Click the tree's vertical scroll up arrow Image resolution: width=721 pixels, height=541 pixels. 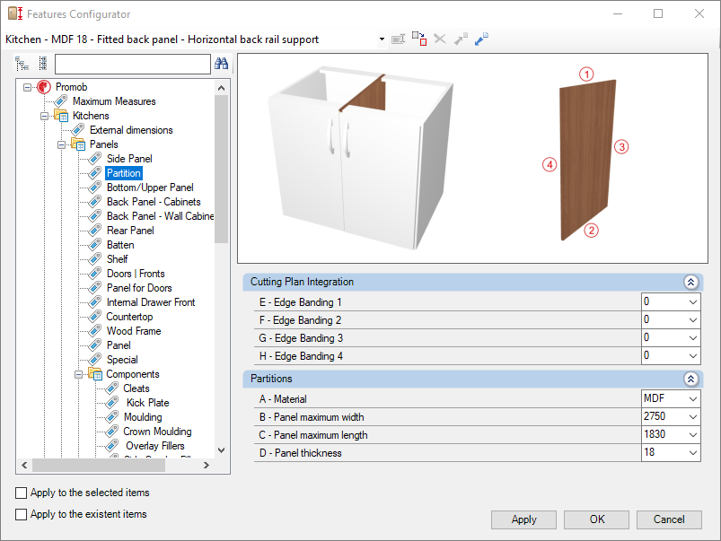pos(221,88)
